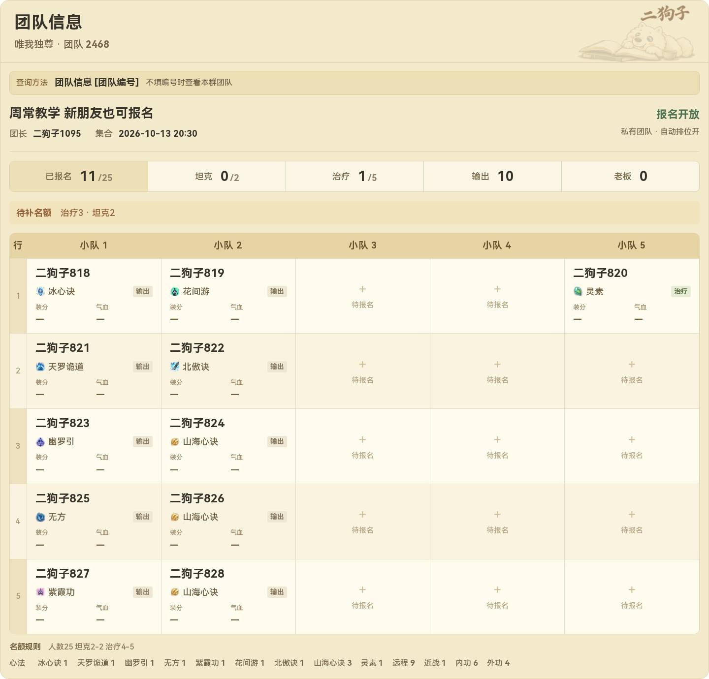Click the 幽罗引 icon under 二狗子823
This screenshot has height=679, width=709.
coord(40,442)
